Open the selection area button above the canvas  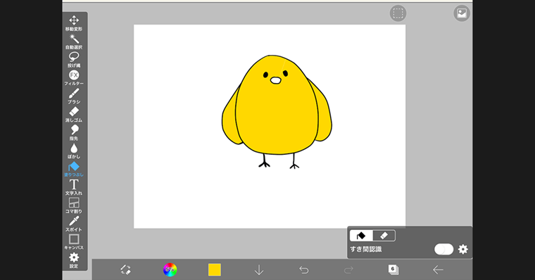(398, 13)
